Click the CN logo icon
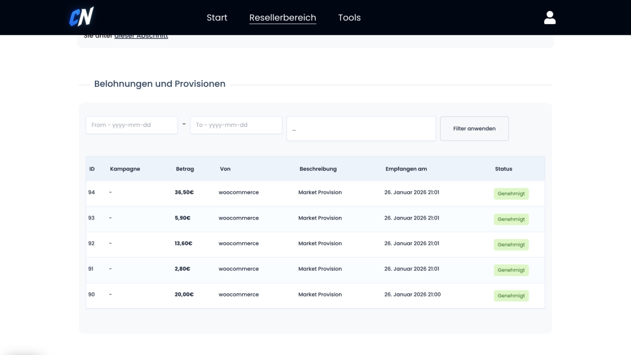The image size is (631, 355). coord(81,17)
